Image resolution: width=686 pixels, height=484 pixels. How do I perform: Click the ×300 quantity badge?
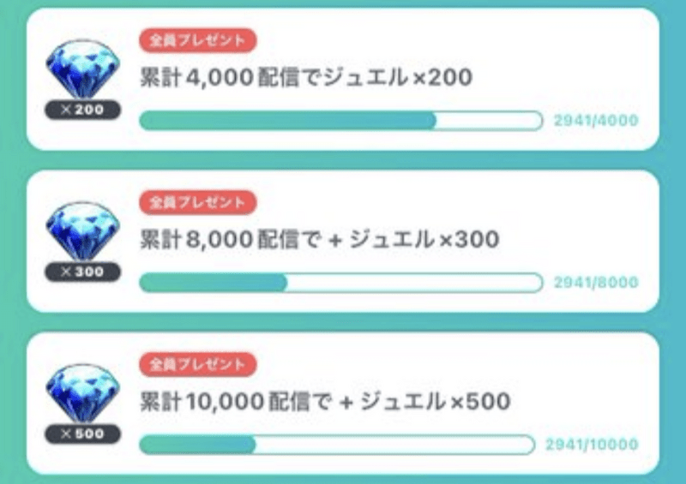pyautogui.click(x=82, y=272)
